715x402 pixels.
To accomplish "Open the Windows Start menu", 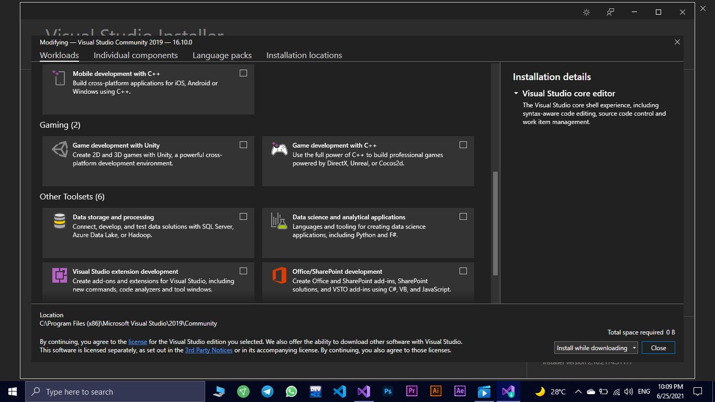I will click(13, 392).
